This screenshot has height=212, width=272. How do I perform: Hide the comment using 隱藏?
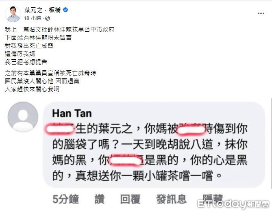213,198
